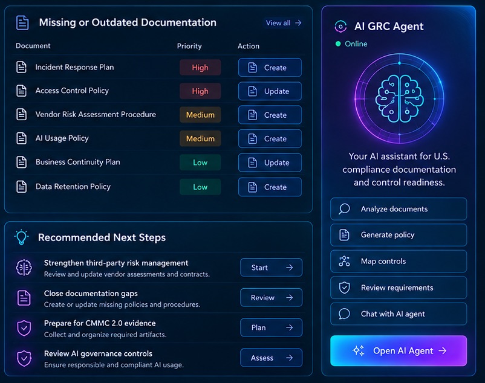Select Review requirements in the agent panel

pos(399,288)
